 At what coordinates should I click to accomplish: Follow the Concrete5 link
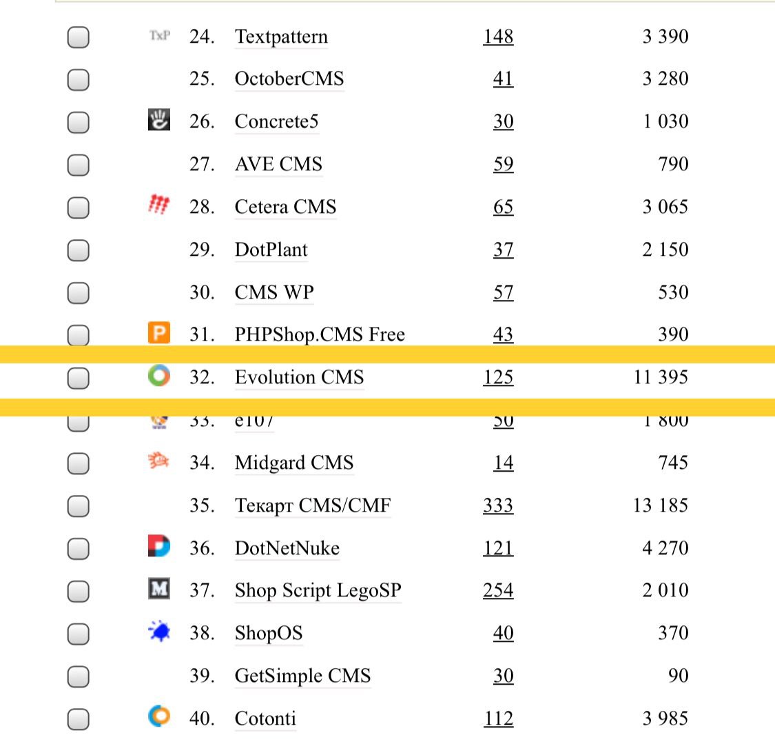point(277,121)
